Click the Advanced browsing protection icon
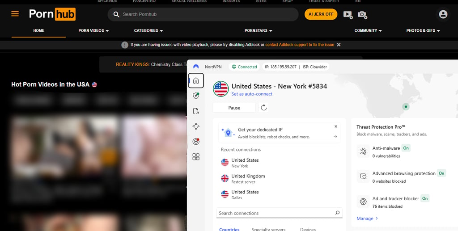The width and height of the screenshot is (458, 231). tap(363, 176)
